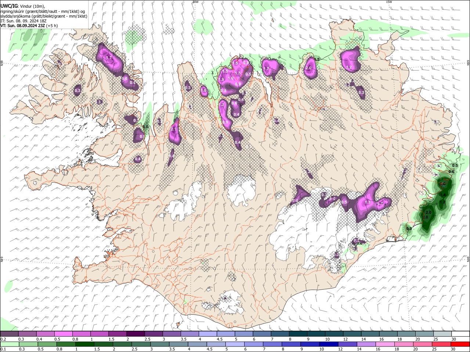Viewport: 470px width, 352px height.
Task: Click the 6.6 precipitation value label
Action: [145, 127]
